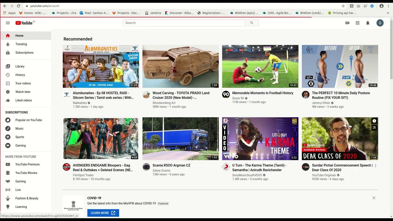This screenshot has height=221, width=393.
Task: Click the page vertical scrollbar
Action: 391,49
